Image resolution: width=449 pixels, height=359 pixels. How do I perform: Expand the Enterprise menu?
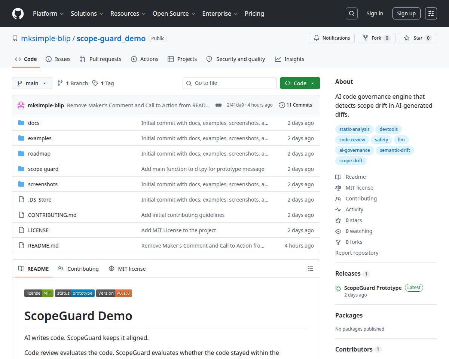point(220,13)
